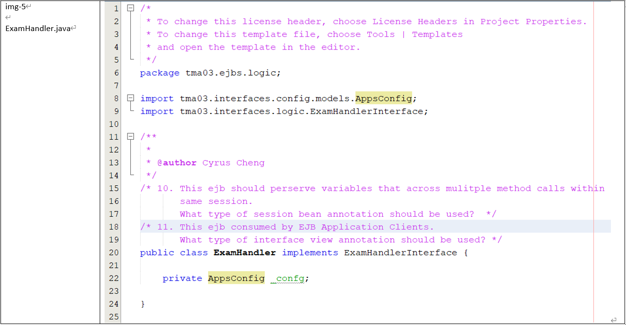Click ExamHandlerInterface after the implements keyword
This screenshot has width=626, height=325.
coord(401,253)
